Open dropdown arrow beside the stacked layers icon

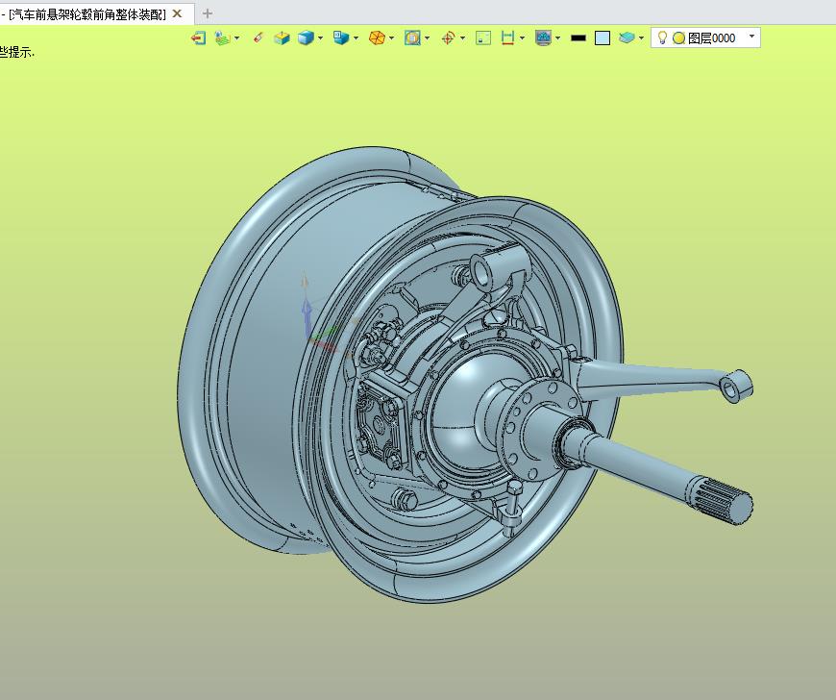641,37
